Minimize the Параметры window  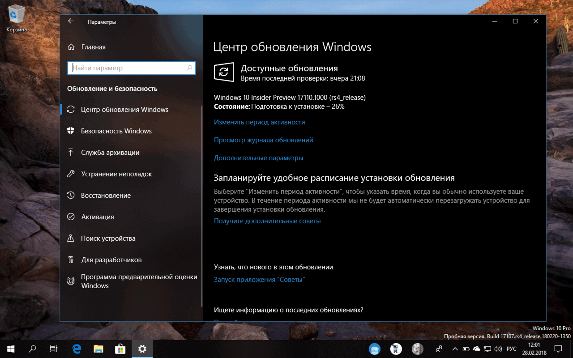click(495, 21)
